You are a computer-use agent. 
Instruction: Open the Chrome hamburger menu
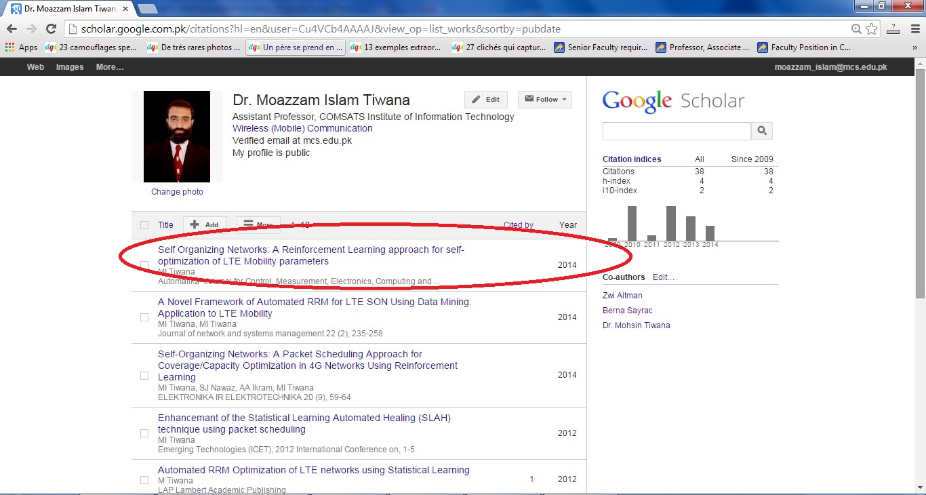pos(915,29)
